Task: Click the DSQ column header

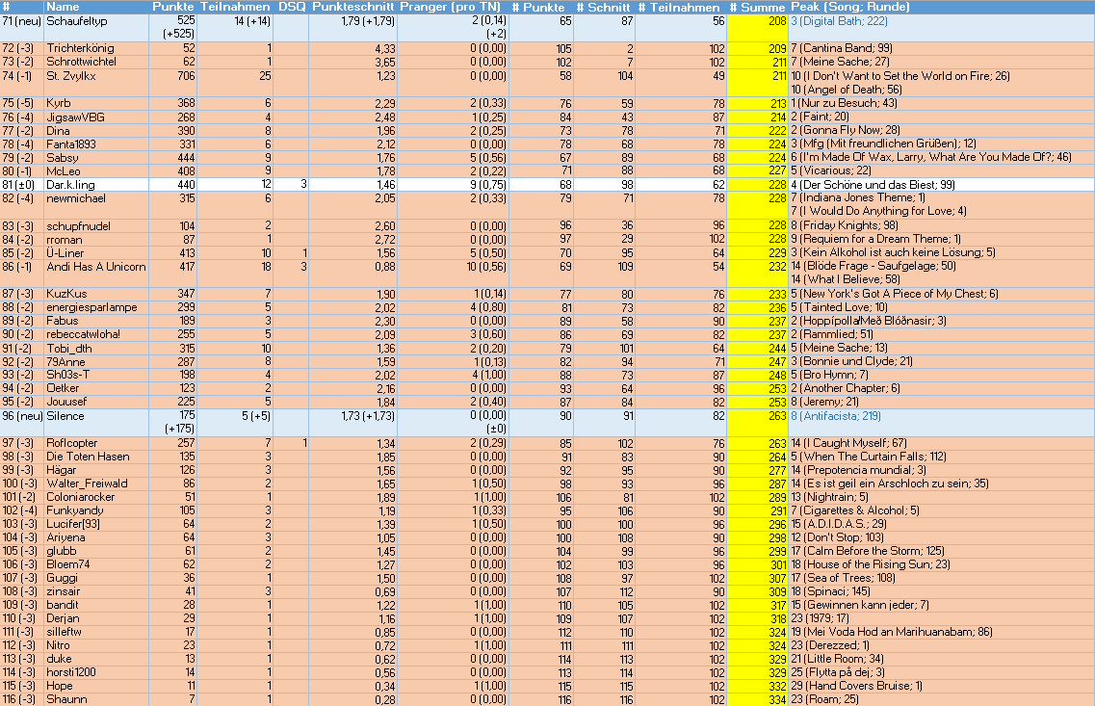Action: coord(292,7)
